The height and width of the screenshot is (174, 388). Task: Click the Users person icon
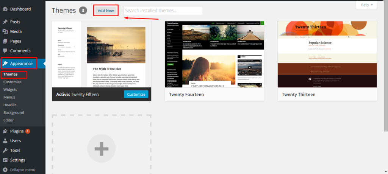pos(5,141)
